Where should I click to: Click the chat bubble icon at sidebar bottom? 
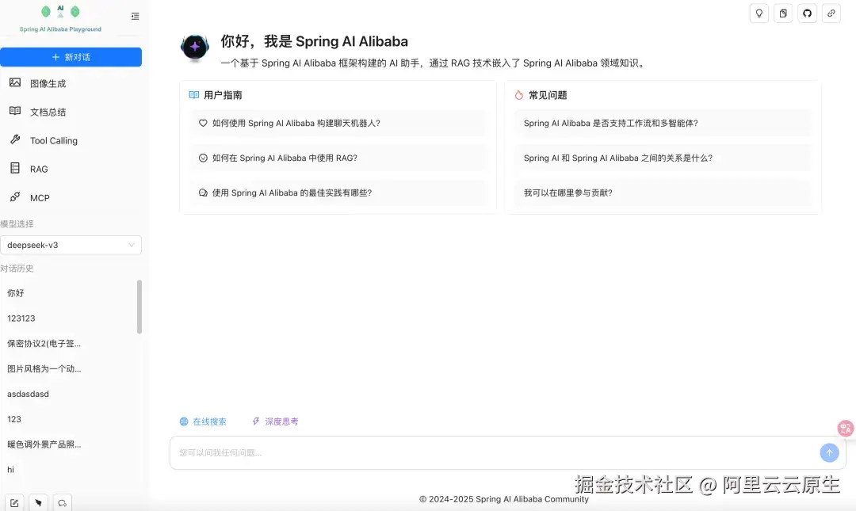[63, 503]
